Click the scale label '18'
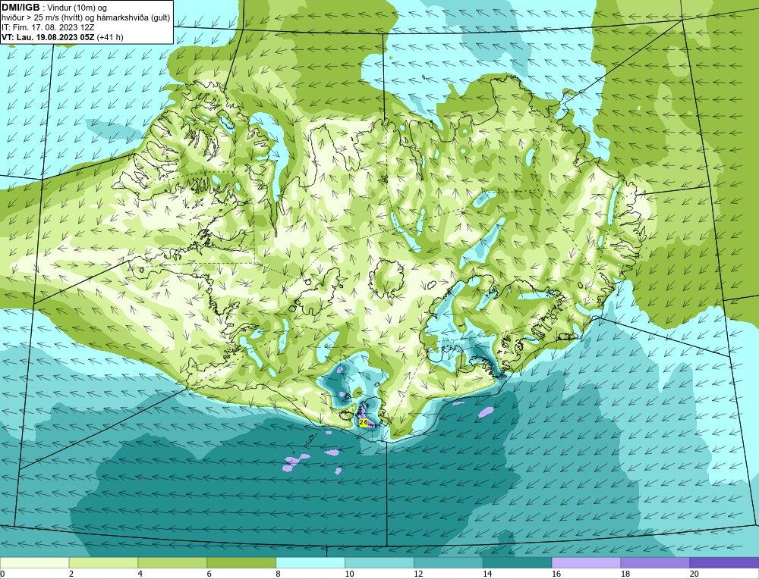 click(625, 574)
